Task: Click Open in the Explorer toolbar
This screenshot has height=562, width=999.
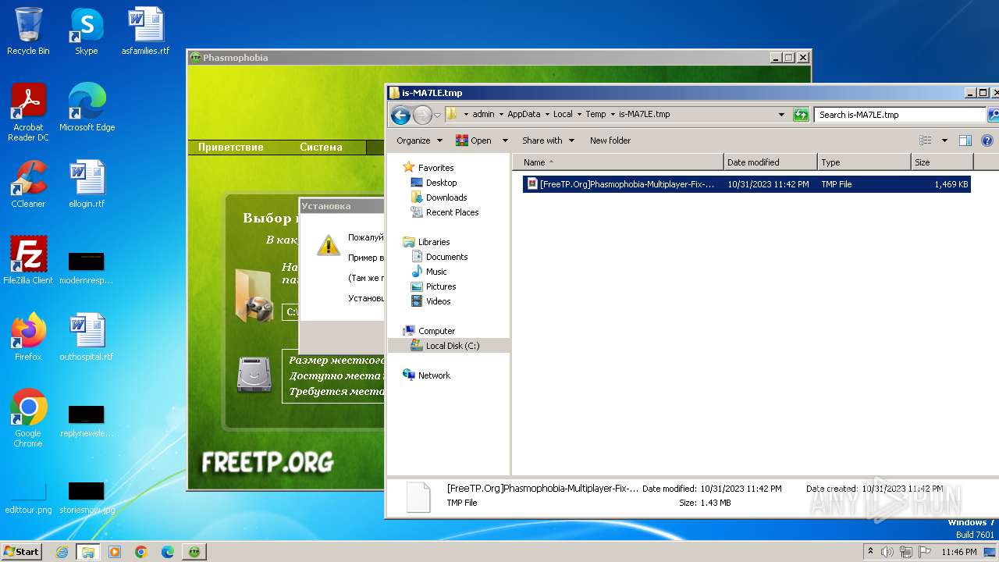Action: coord(474,140)
